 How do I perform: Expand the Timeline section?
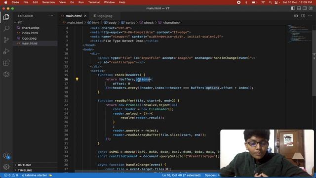click(x=25, y=170)
